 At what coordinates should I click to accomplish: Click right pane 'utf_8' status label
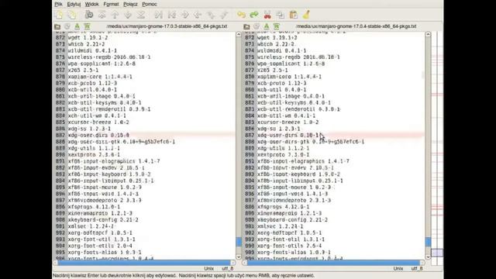click(x=417, y=269)
